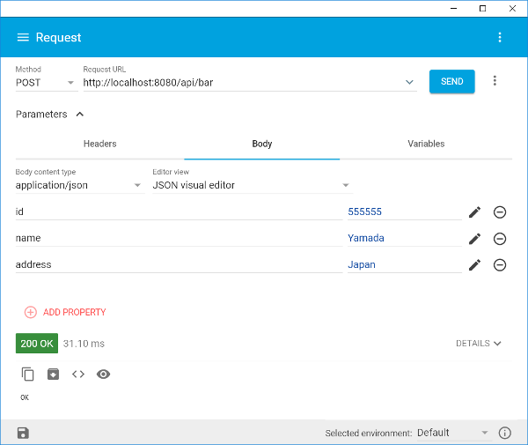Open the Body content type dropdown
The width and height of the screenshot is (528, 445).
78,185
